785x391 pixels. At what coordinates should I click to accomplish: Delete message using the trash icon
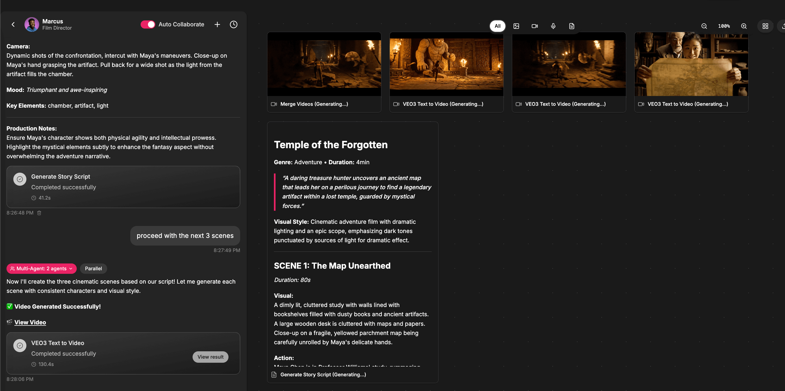click(x=39, y=213)
